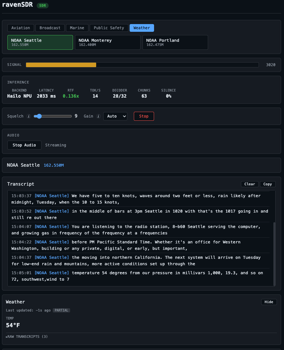Viewport: 284px width, 350px height.
Task: Switch to the Aviation tab
Action: tap(21, 28)
